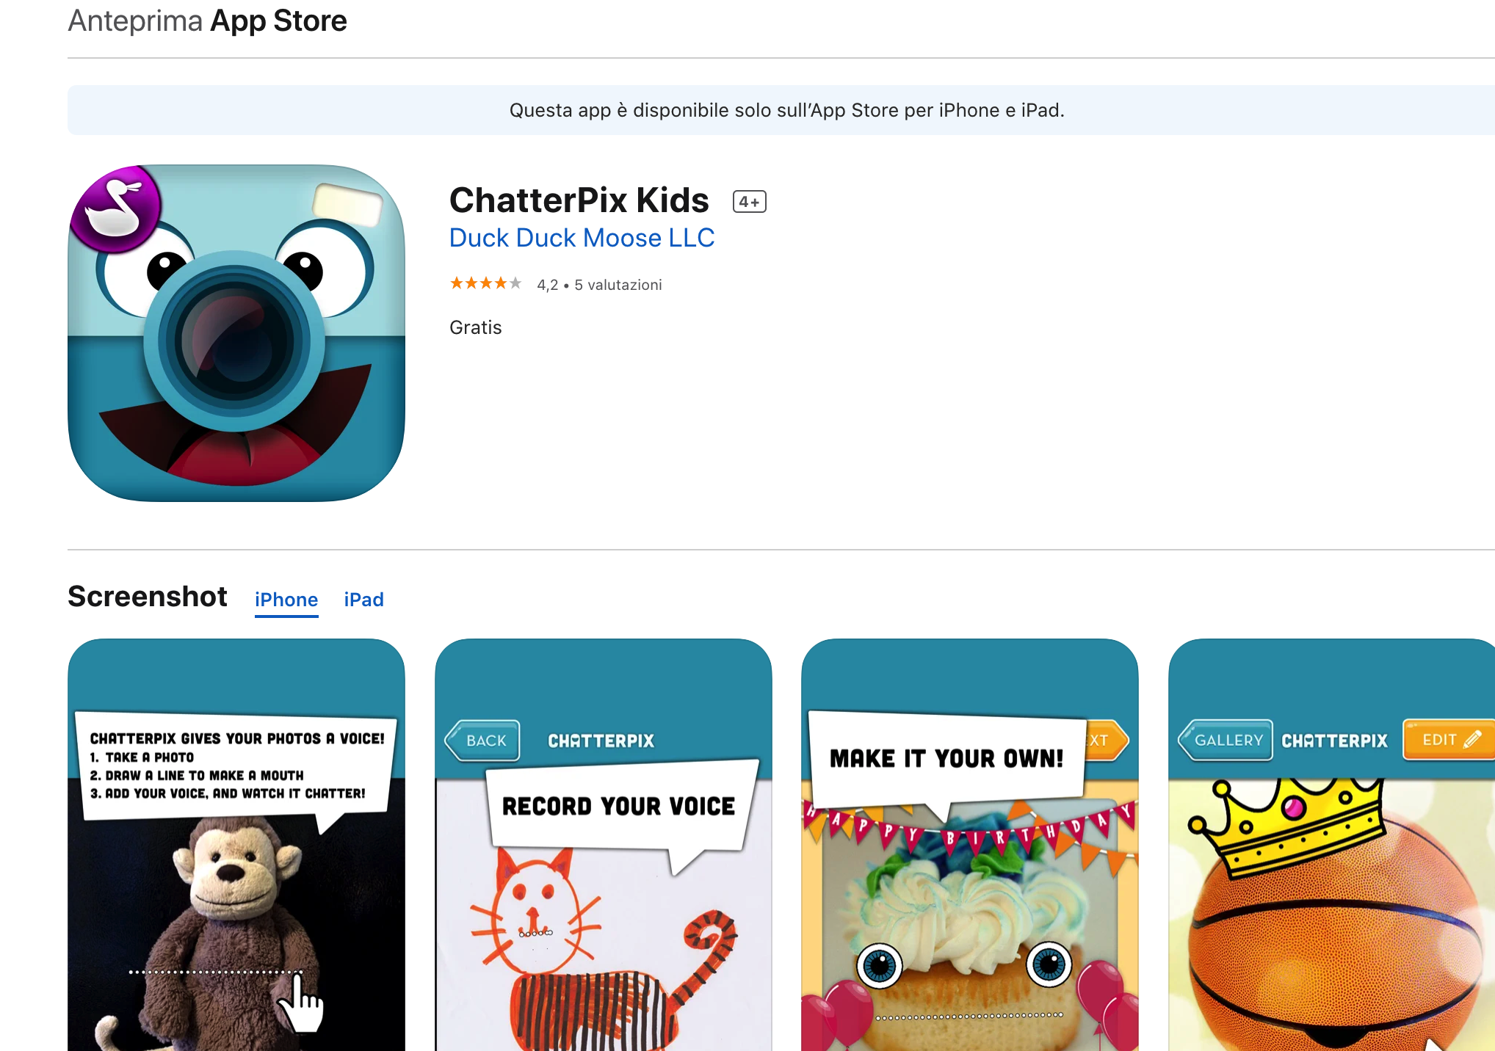Click the 5 valutazioni ratings text
This screenshot has width=1495, height=1051.
pyautogui.click(x=618, y=285)
